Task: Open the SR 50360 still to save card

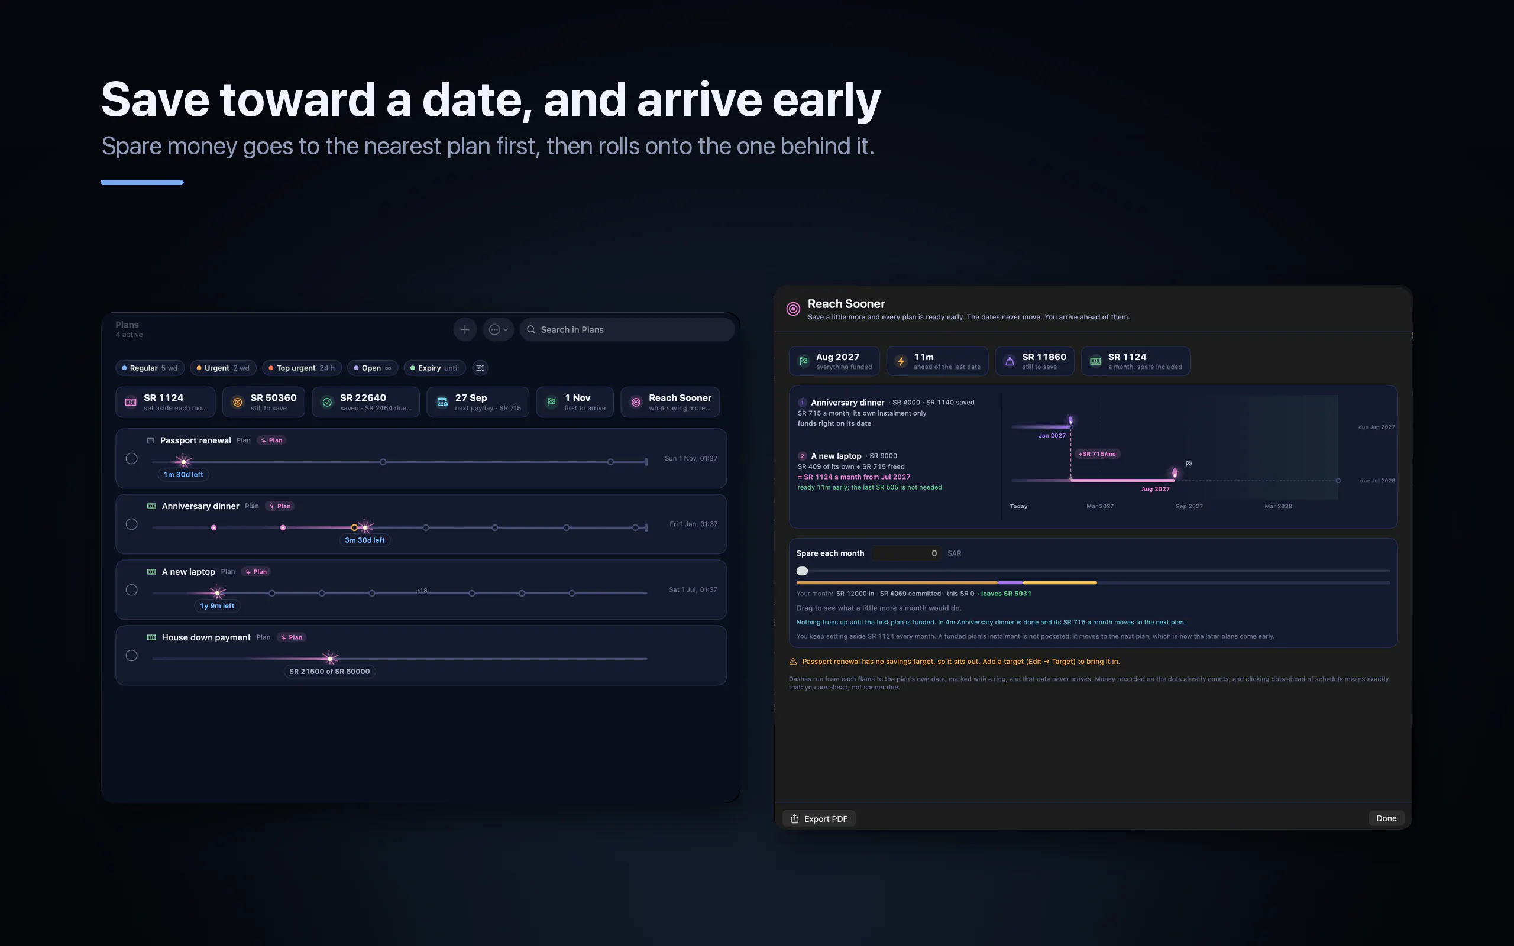Action: 263,401
